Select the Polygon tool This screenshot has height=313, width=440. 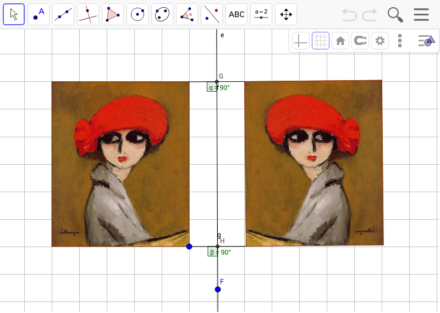[113, 14]
